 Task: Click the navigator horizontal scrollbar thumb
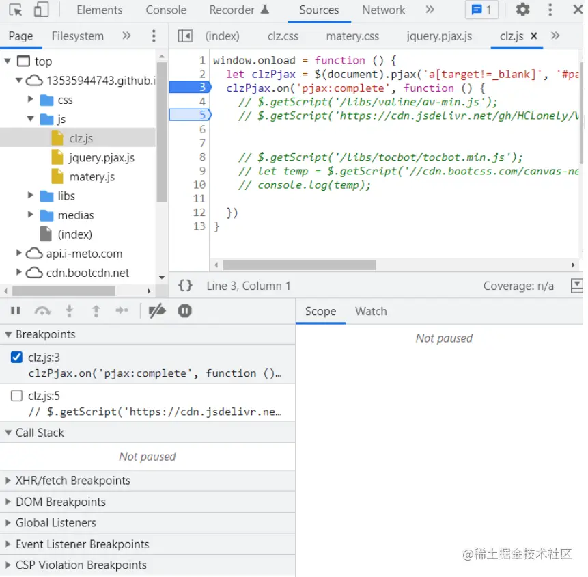click(x=64, y=291)
